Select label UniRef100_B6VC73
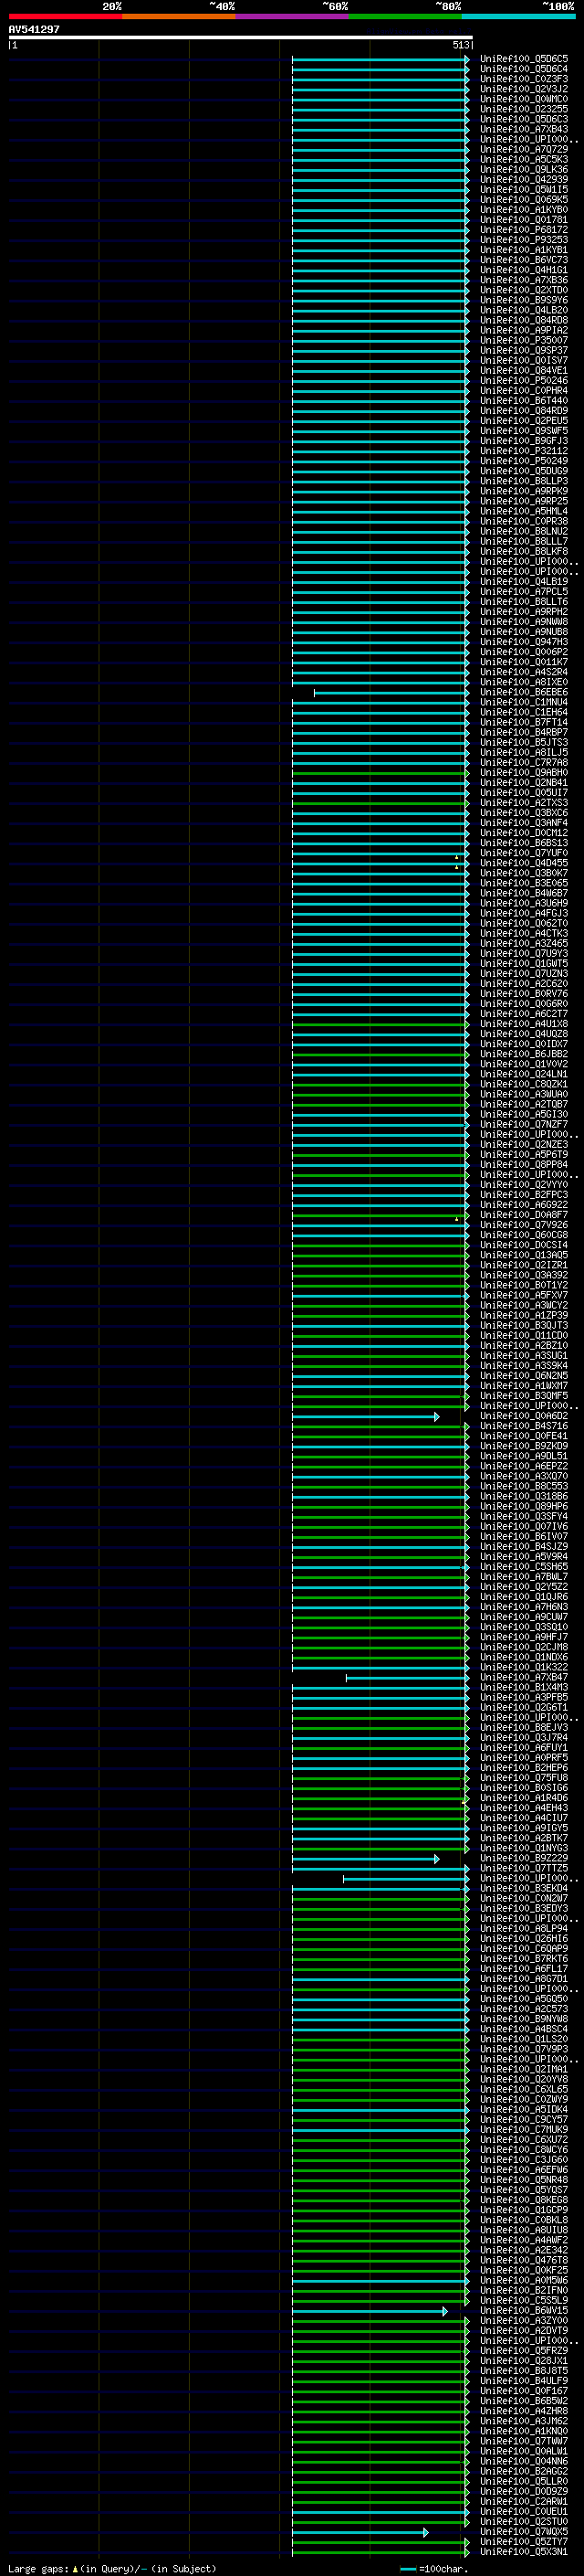584x2576 pixels. coord(523,260)
